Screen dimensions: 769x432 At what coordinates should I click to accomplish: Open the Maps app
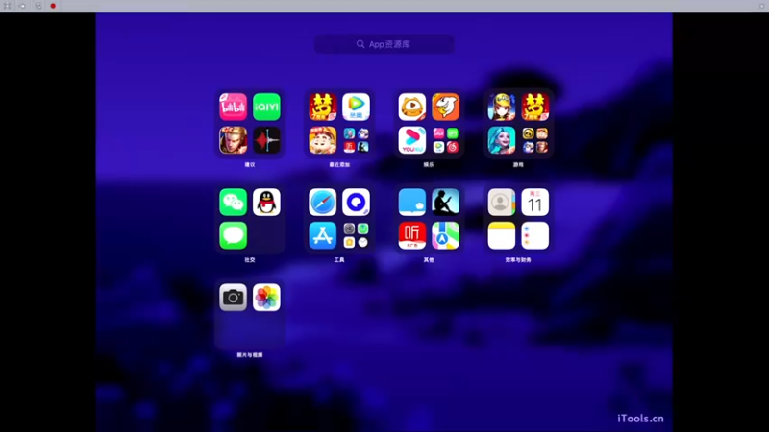click(445, 235)
